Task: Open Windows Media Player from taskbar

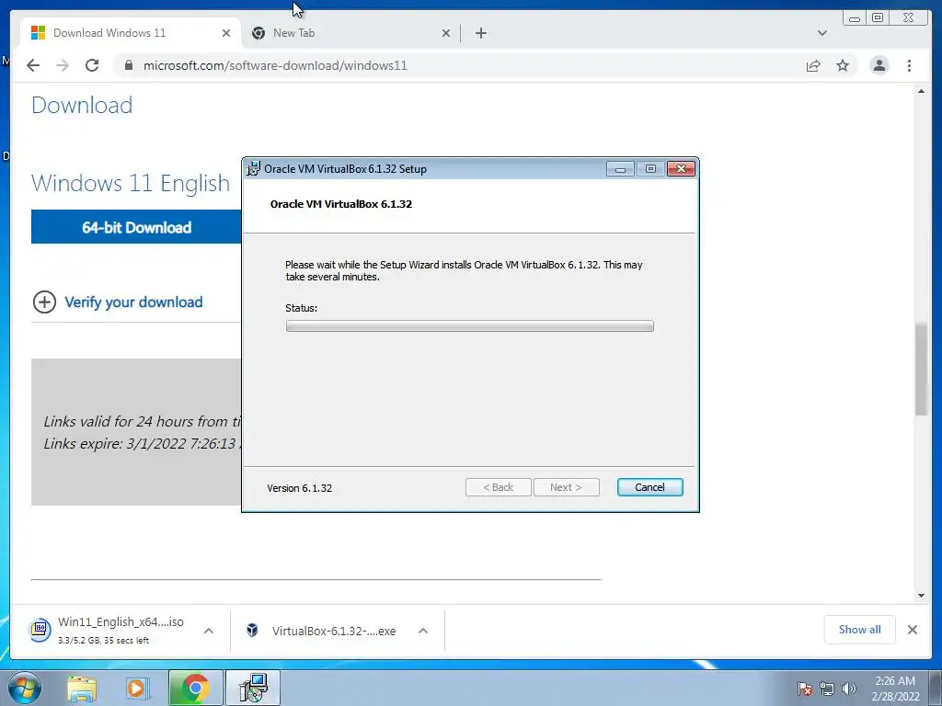Action: coord(137,688)
